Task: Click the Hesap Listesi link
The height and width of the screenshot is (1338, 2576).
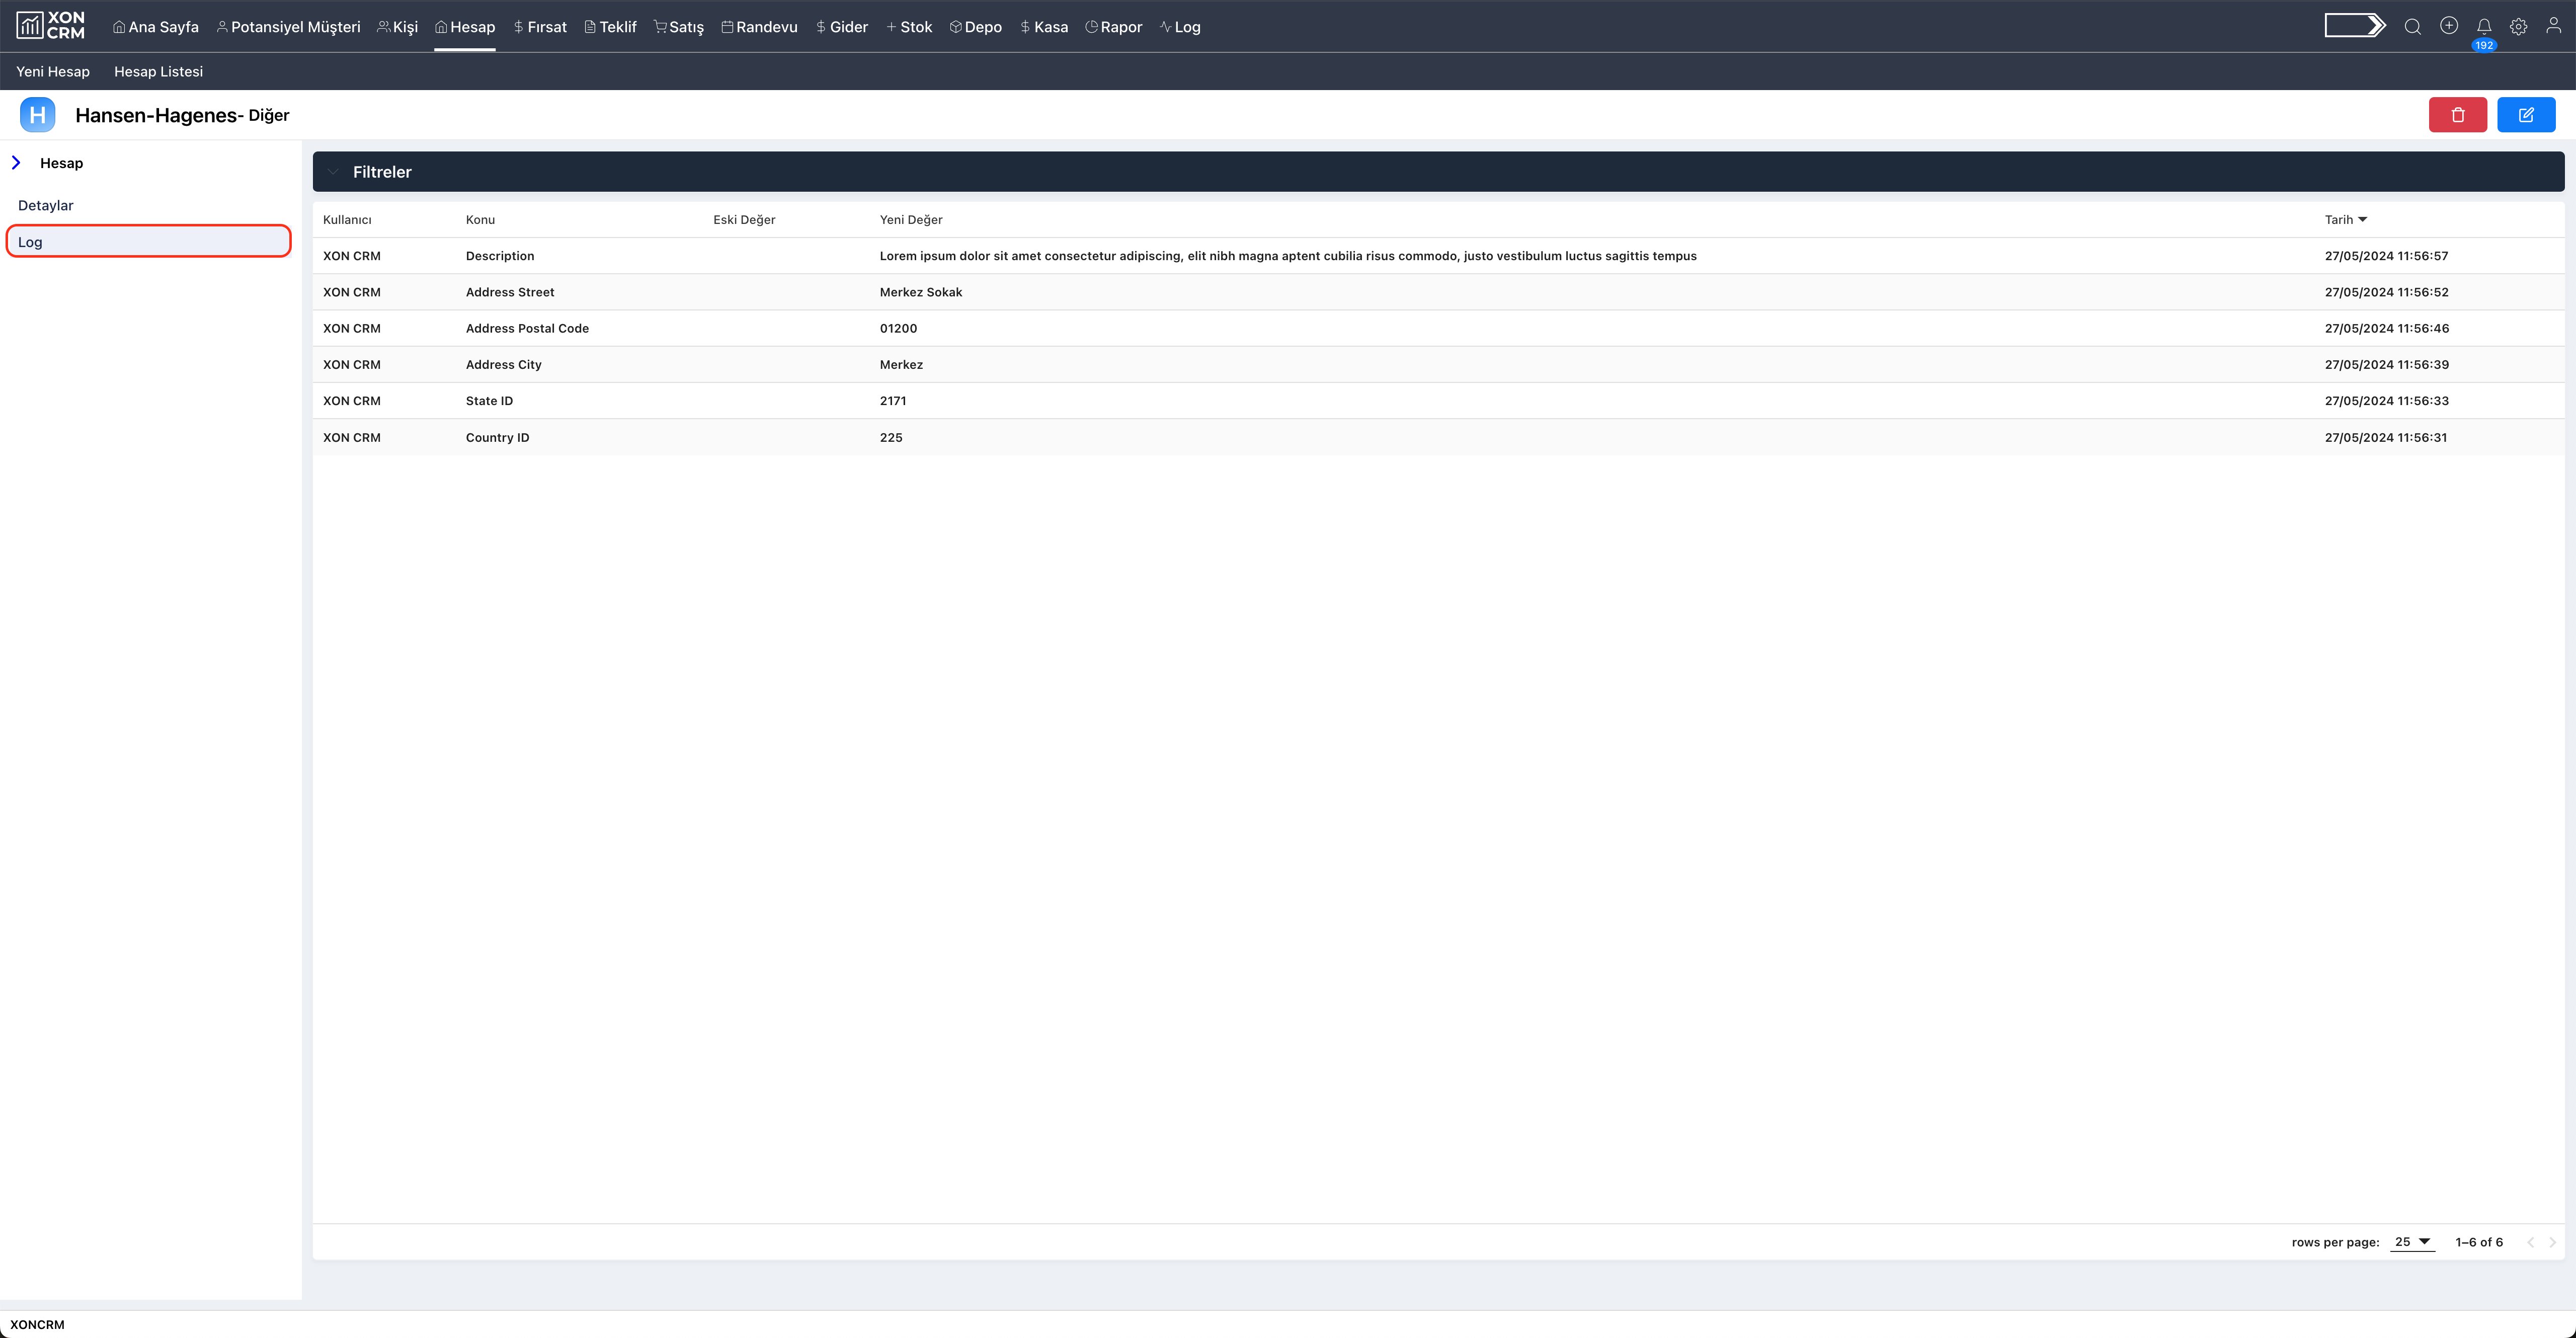Action: 158,71
